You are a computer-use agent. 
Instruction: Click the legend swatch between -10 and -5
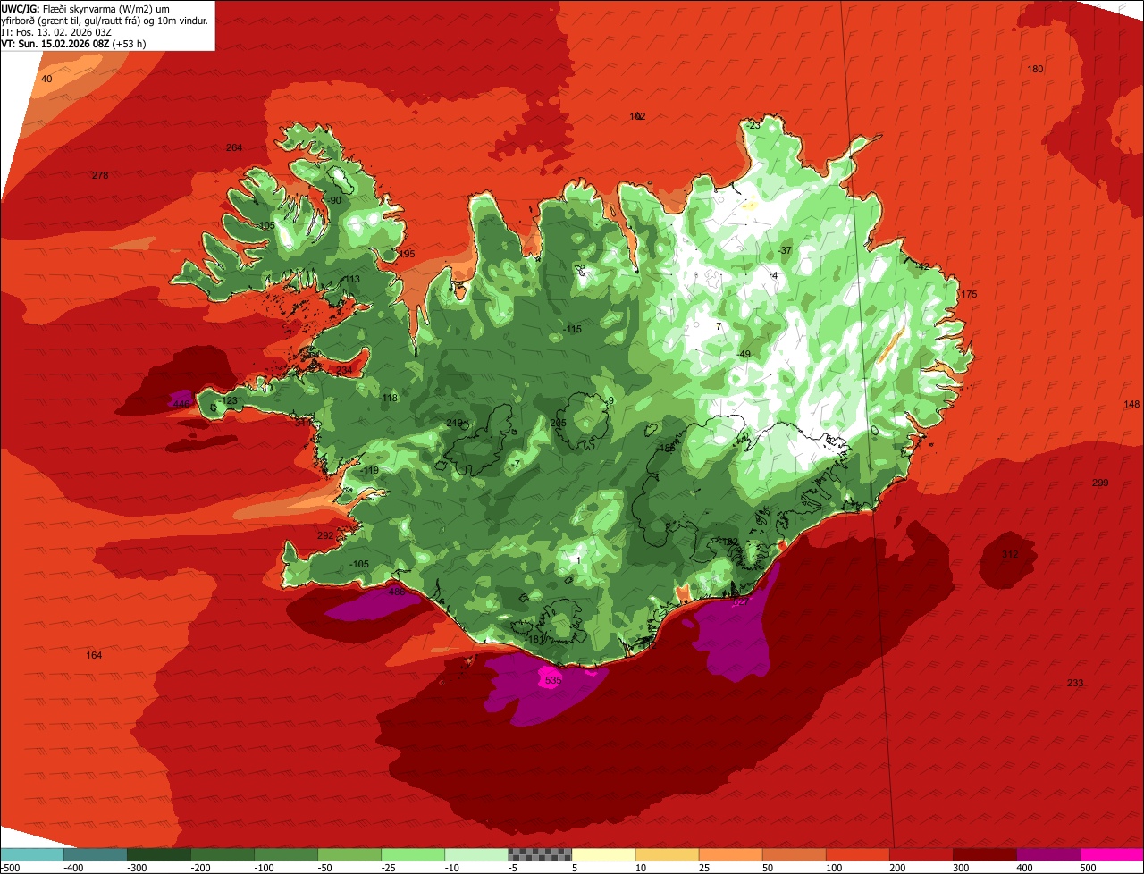click(x=476, y=854)
